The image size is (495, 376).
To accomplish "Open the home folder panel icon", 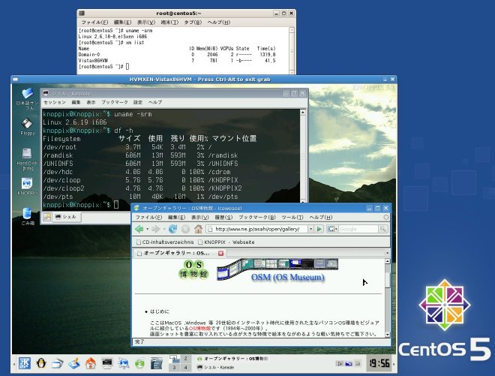I will coord(90,363).
